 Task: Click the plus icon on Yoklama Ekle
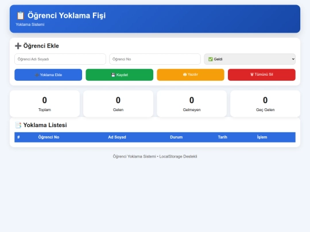[37, 75]
